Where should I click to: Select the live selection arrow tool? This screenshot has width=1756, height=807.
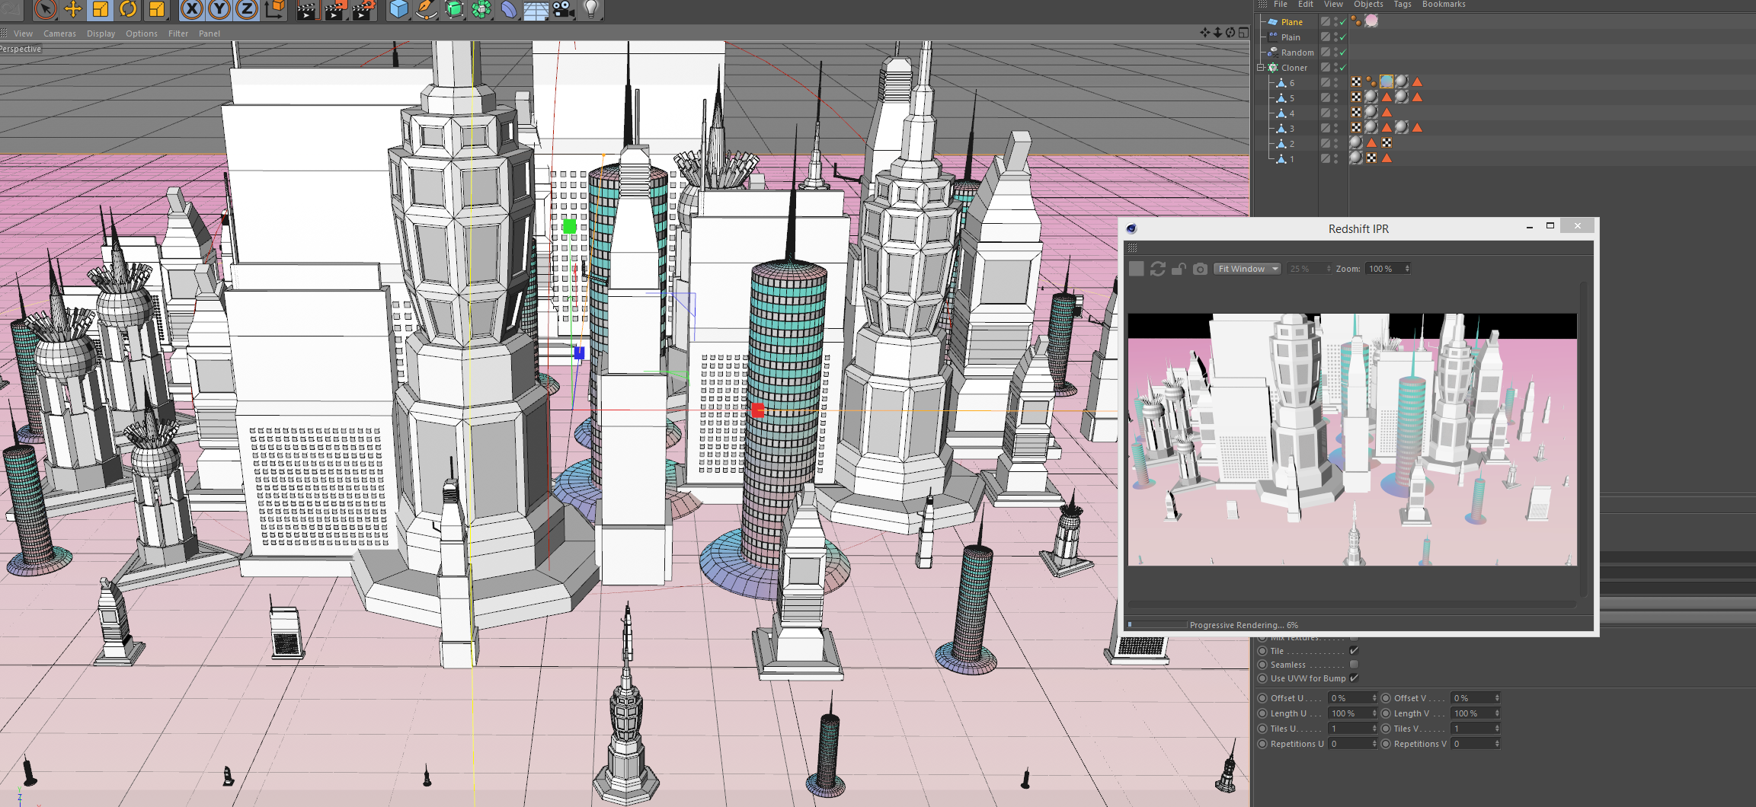pos(45,9)
